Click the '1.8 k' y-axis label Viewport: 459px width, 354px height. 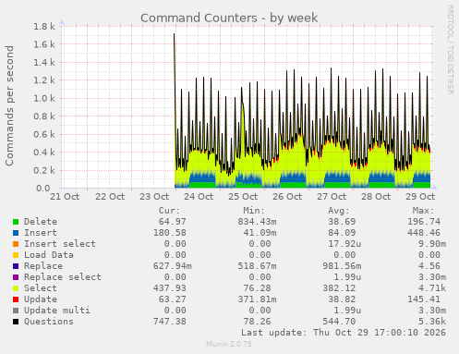[44, 27]
